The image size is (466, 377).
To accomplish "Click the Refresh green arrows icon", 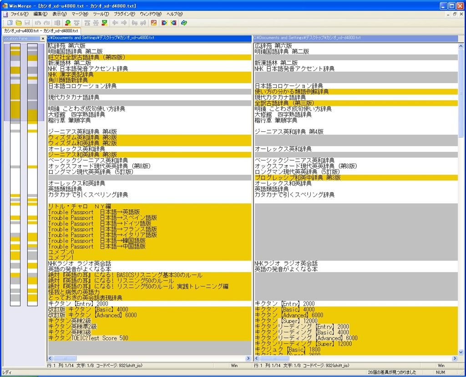I will tap(184, 23).
